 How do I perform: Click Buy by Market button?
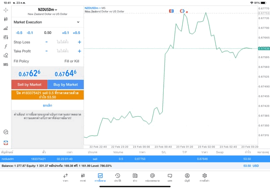pyautogui.click(x=66, y=85)
